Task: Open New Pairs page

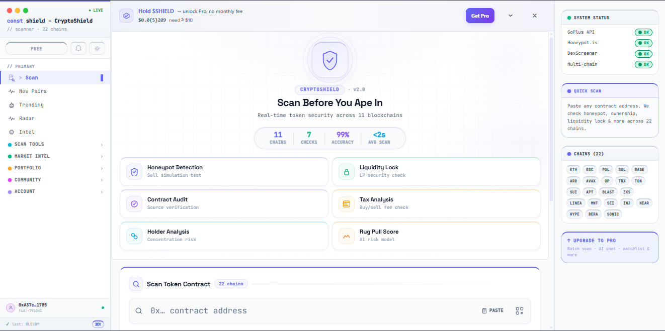Action: click(x=55, y=91)
